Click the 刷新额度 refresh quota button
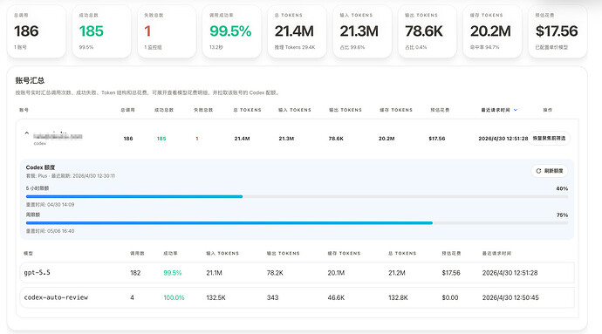The width and height of the screenshot is (602, 334). coord(550,171)
